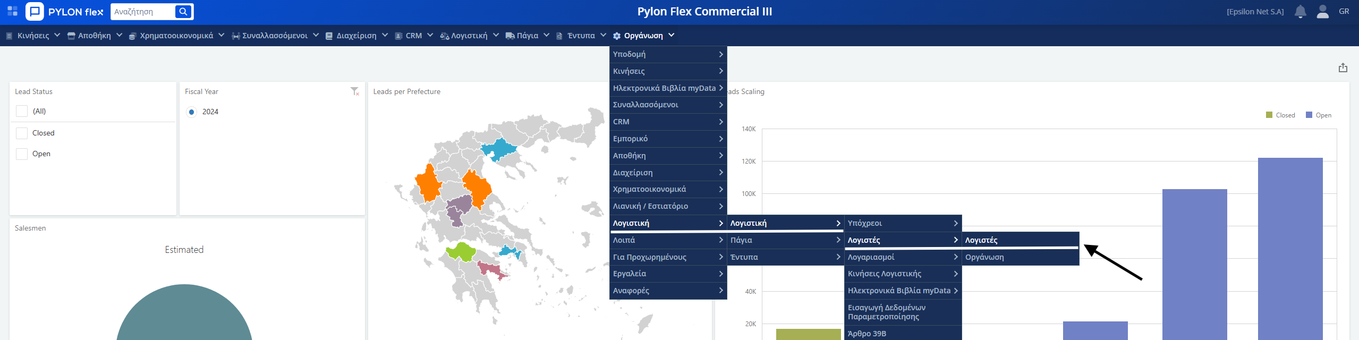The height and width of the screenshot is (340, 1359).
Task: Open Λιανική / Εστιατόριο submenu entry
Action: click(668, 206)
